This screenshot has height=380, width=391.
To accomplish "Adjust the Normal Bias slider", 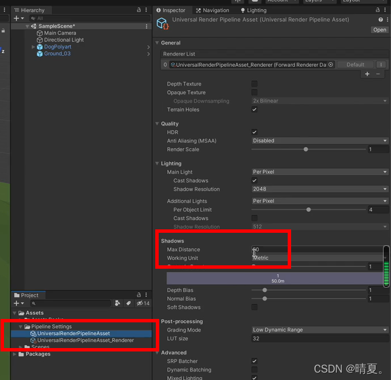I will point(265,298).
